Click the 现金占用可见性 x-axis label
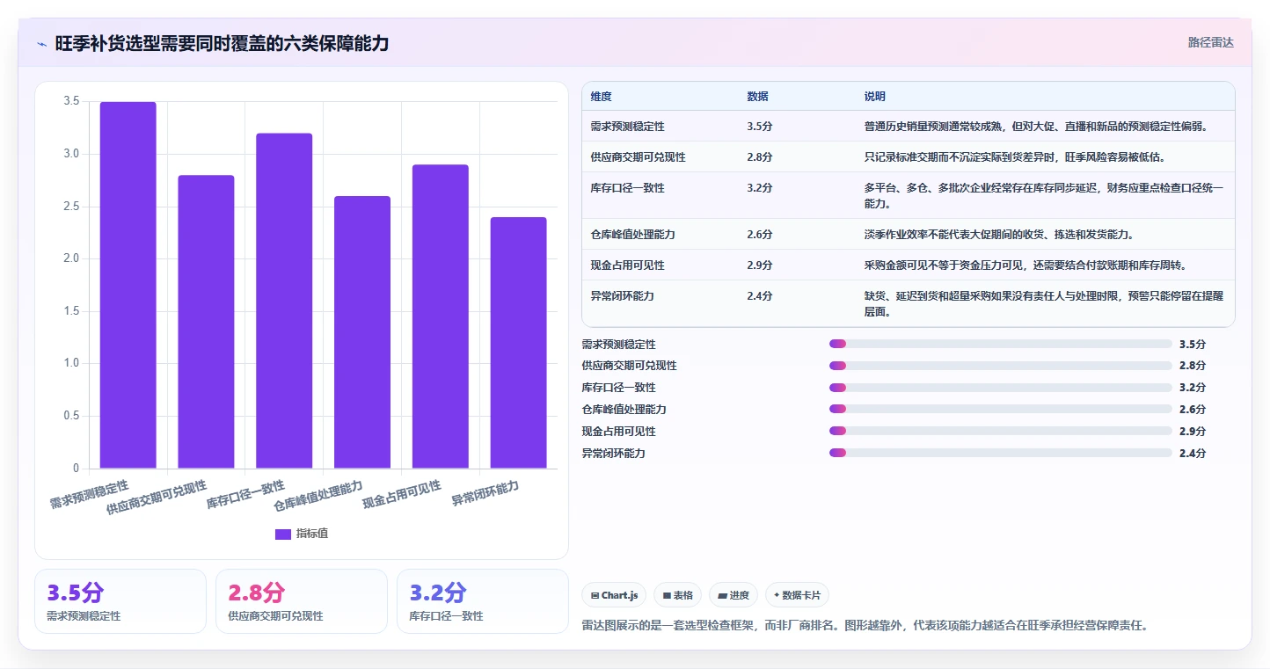 click(x=402, y=495)
